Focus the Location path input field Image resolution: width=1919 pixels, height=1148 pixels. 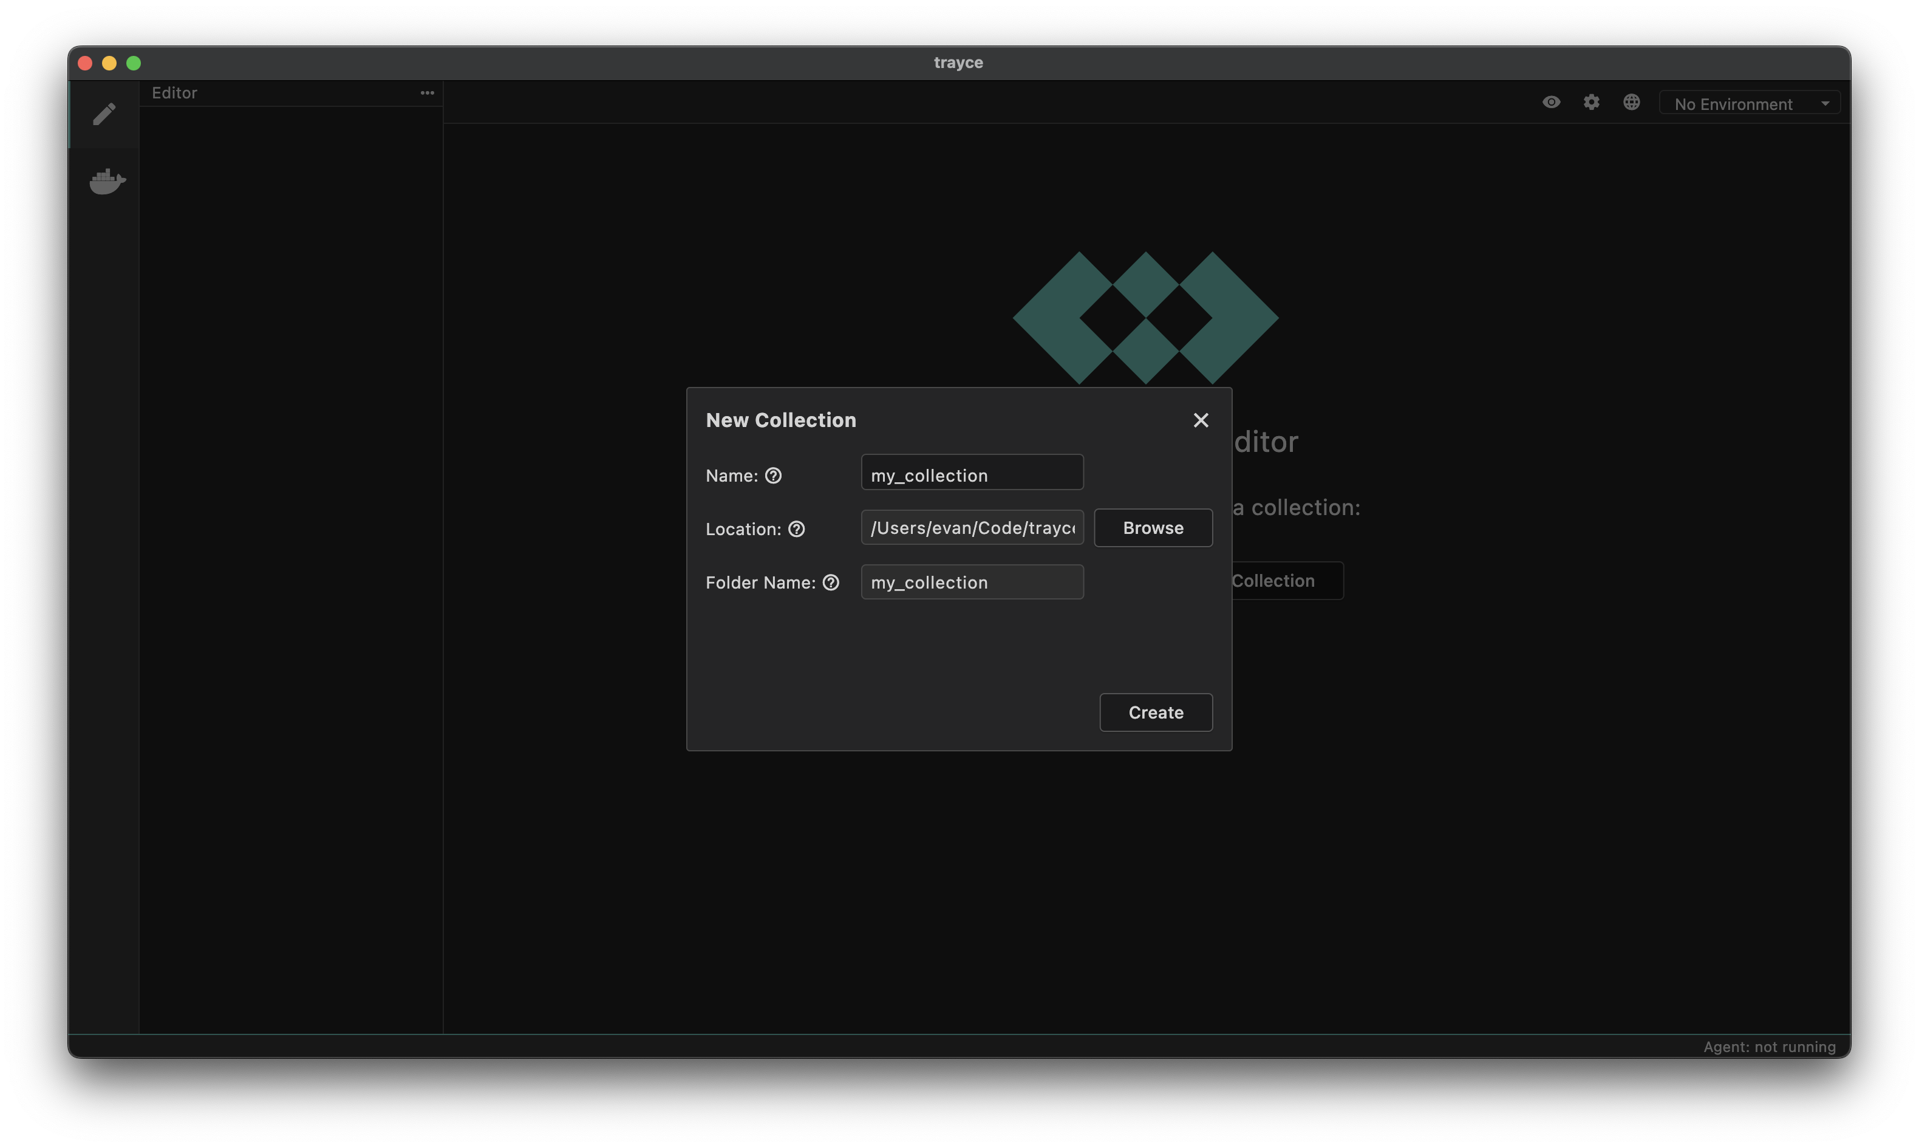pyautogui.click(x=973, y=528)
